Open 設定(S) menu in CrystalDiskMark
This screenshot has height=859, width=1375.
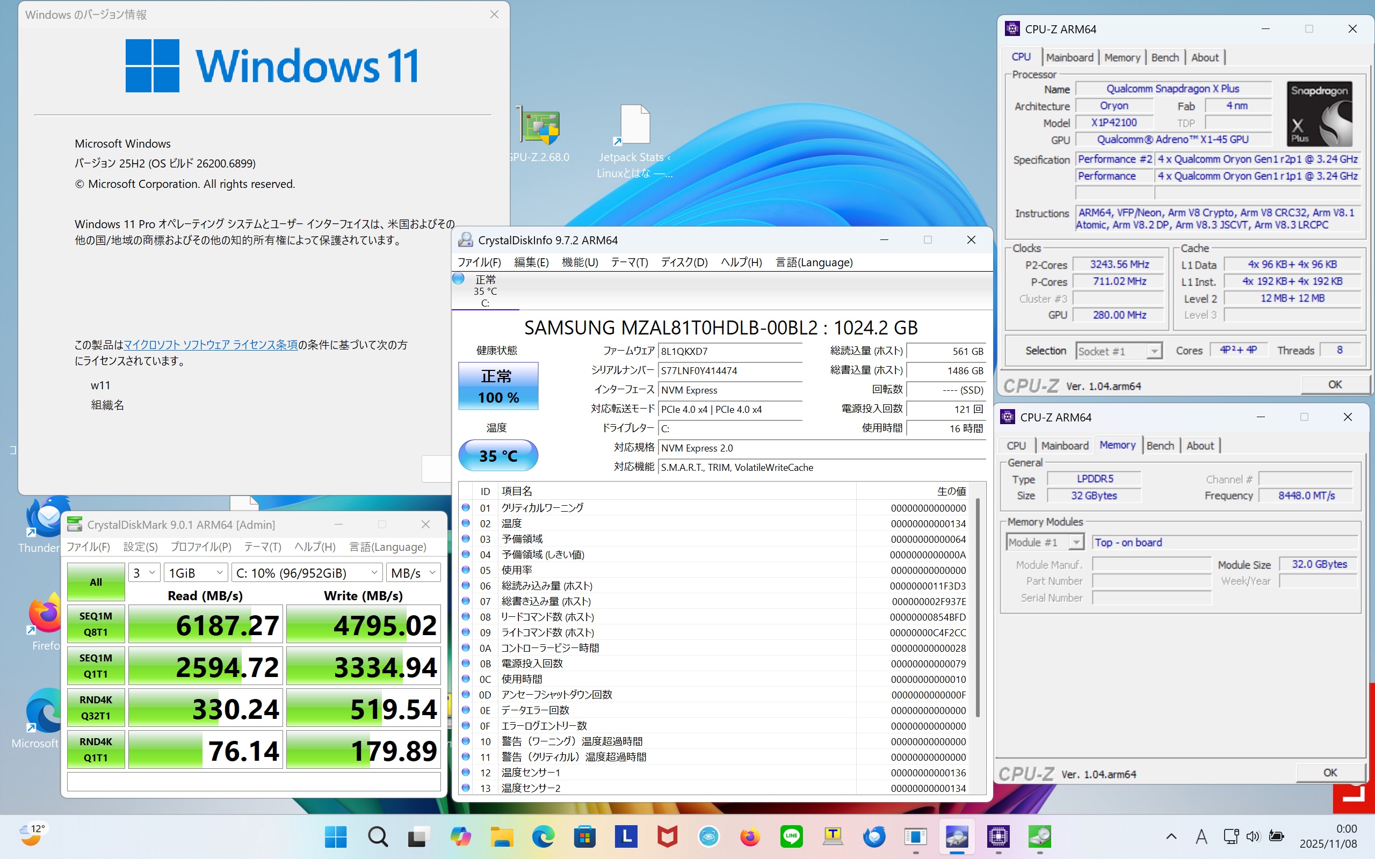[140, 547]
